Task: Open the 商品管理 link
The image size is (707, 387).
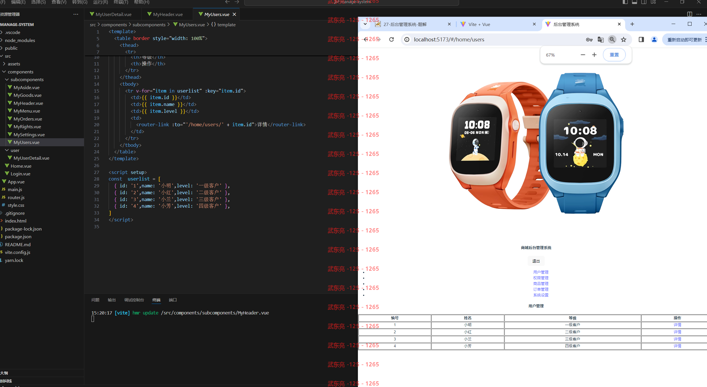Action: [x=541, y=284]
